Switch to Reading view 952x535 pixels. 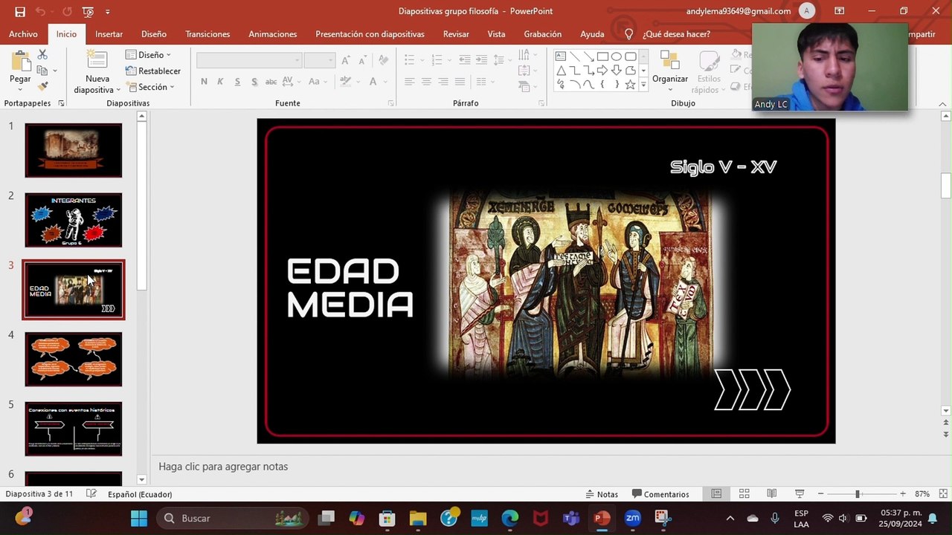click(x=771, y=494)
